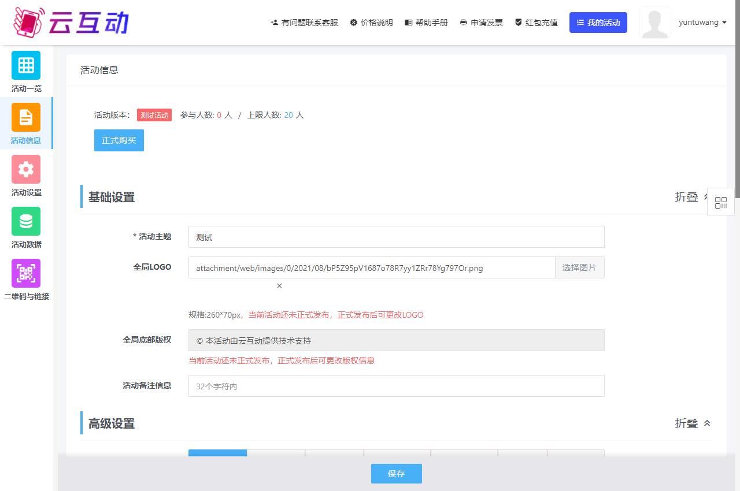
Task: Click the user avatar image
Action: 654,23
